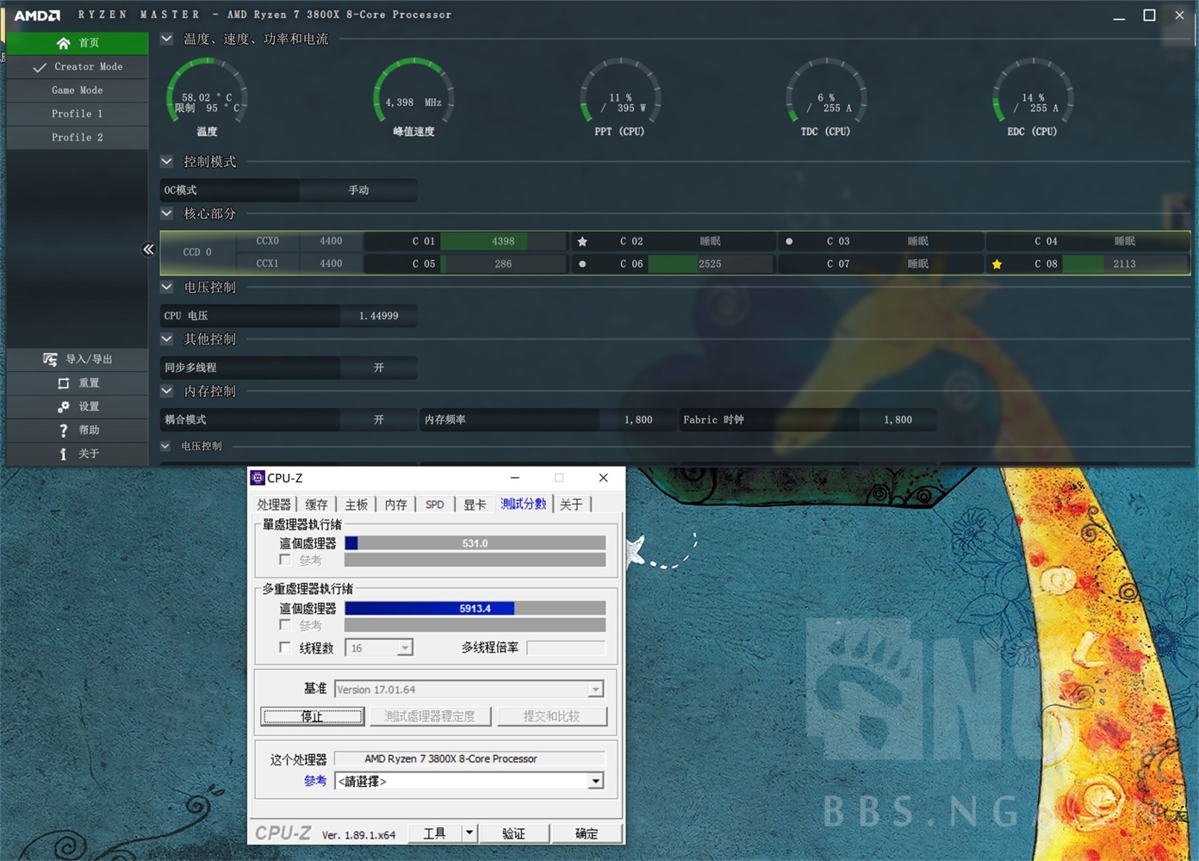Open 导入/导出 (Import/Export) in sidebar
The height and width of the screenshot is (861, 1199).
tap(49, 359)
